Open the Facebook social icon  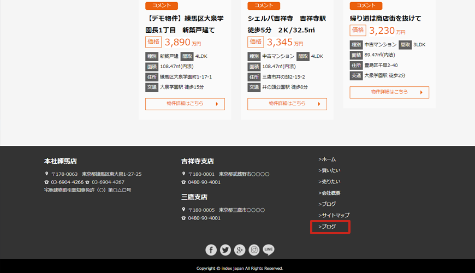[211, 250]
